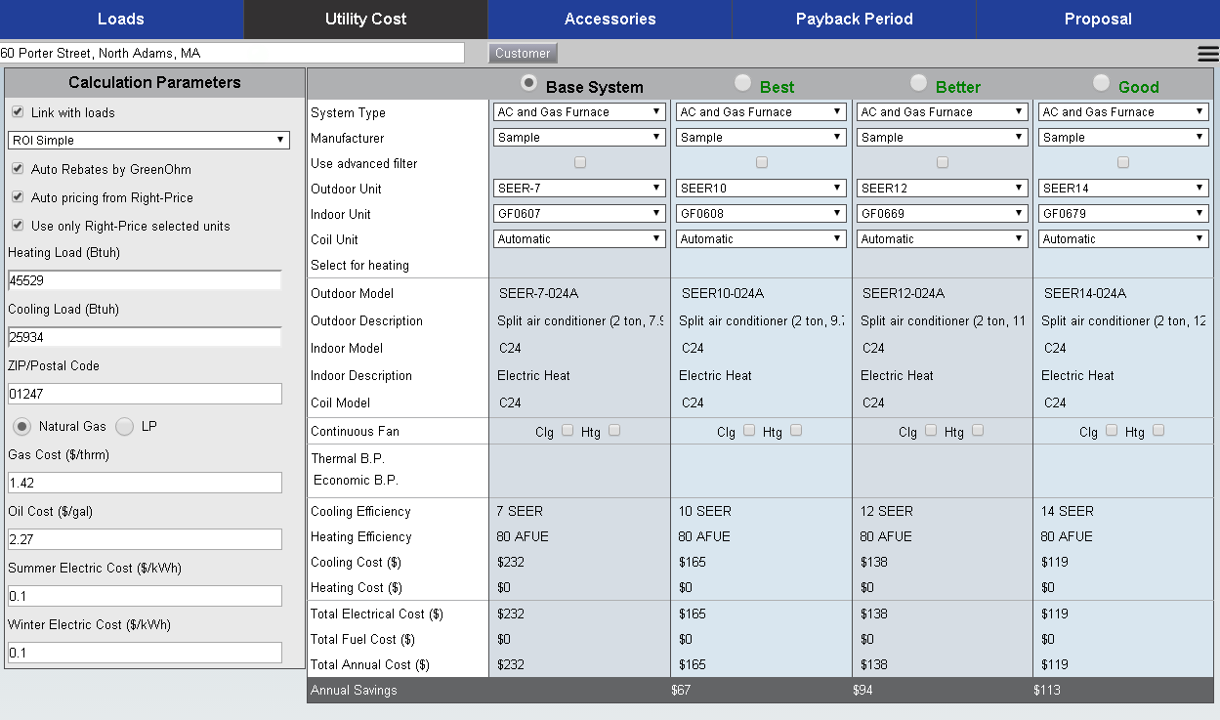The width and height of the screenshot is (1220, 720).
Task: Expand Good column System Type dropdown
Action: tap(1123, 112)
